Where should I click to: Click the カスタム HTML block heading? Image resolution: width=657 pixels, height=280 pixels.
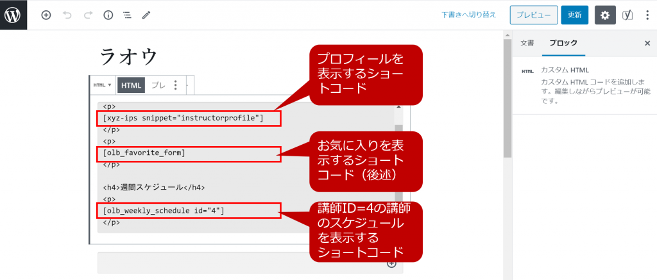pyautogui.click(x=566, y=70)
